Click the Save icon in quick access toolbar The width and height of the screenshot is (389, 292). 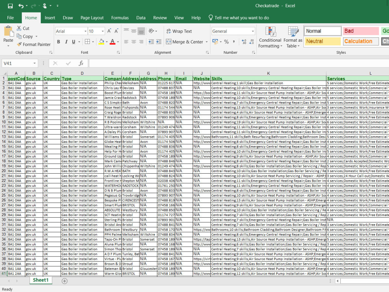(10, 6)
